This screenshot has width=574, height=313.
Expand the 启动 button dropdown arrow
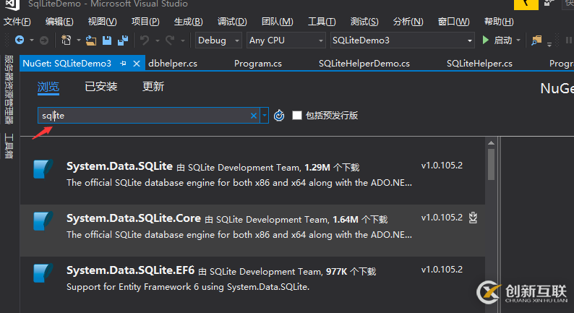click(518, 40)
